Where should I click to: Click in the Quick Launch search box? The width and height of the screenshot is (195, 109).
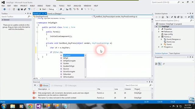click(165, 2)
